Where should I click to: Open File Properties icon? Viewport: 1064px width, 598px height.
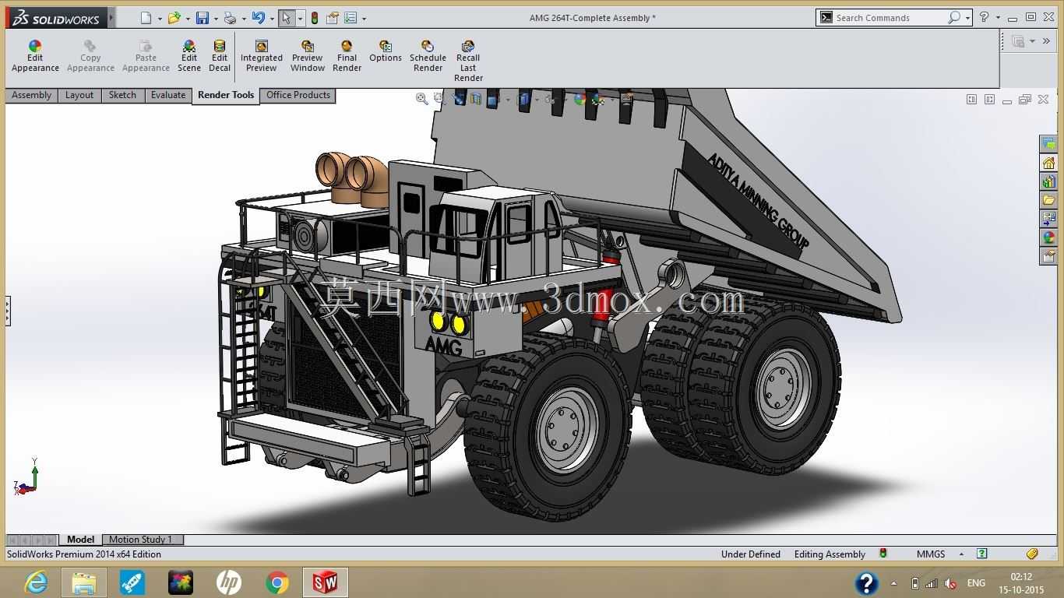pyautogui.click(x=333, y=18)
